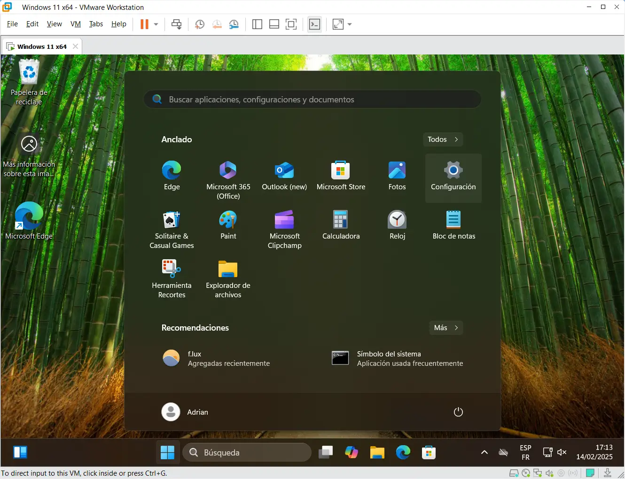The height and width of the screenshot is (479, 625).
Task: Open the widgets button on taskbar
Action: point(20,452)
